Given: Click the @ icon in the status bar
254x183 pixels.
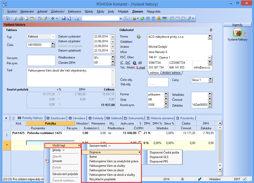Looking at the screenshot, I should pos(182,179).
